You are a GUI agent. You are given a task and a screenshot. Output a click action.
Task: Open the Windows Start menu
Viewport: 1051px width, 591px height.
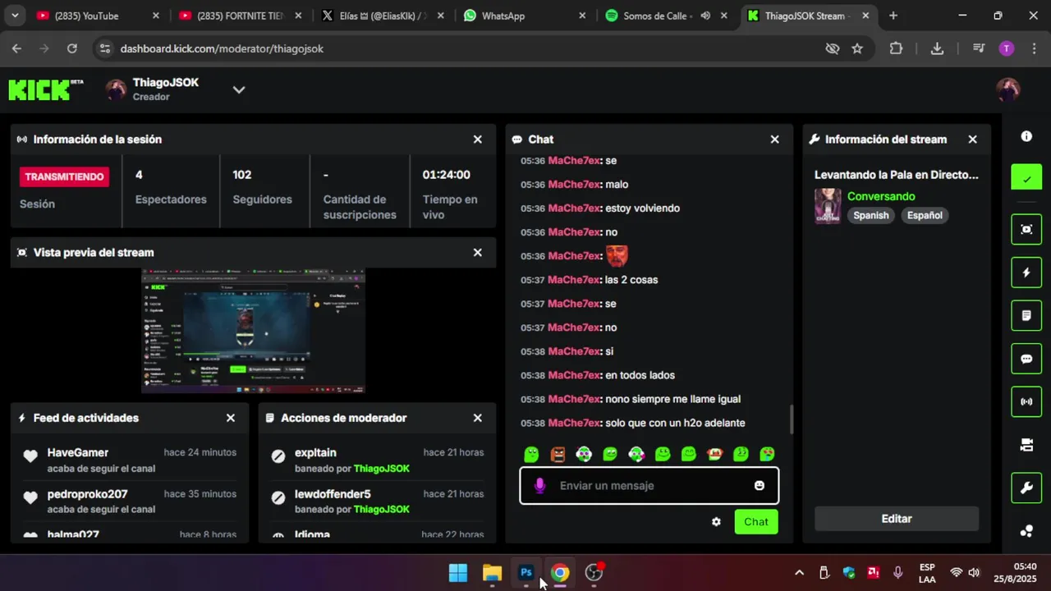coord(458,573)
